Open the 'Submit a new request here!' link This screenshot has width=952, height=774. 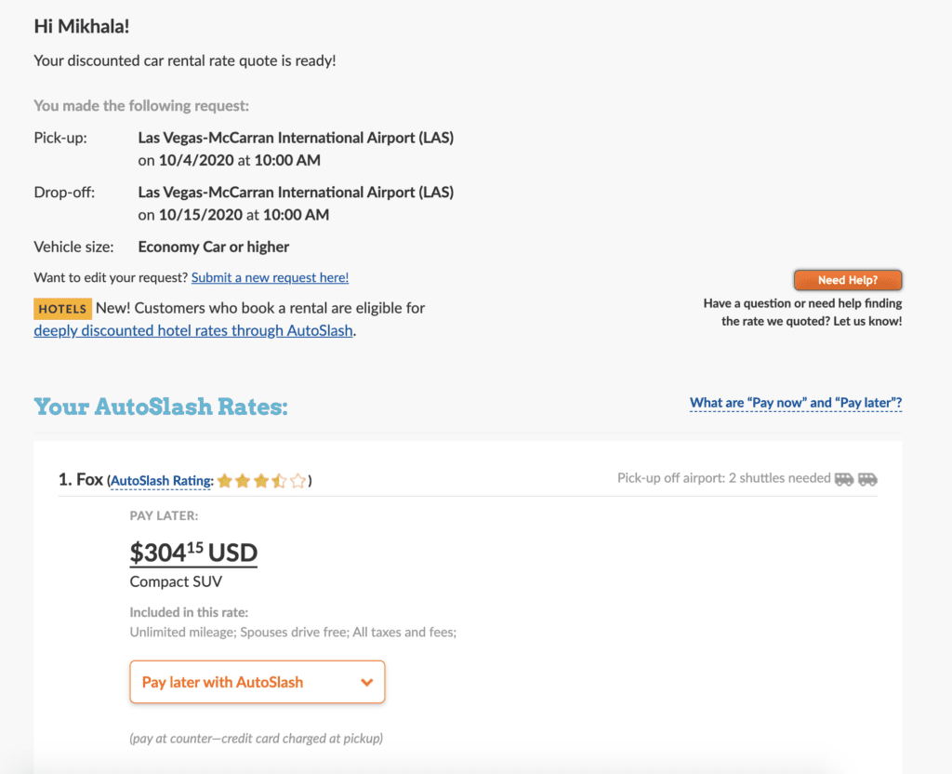coord(270,277)
